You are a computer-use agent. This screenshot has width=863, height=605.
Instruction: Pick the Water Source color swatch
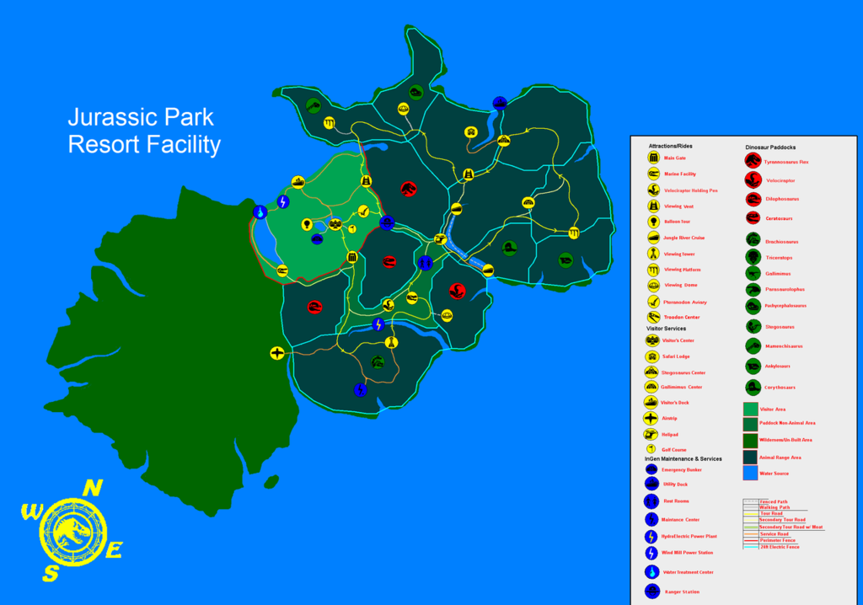click(751, 473)
